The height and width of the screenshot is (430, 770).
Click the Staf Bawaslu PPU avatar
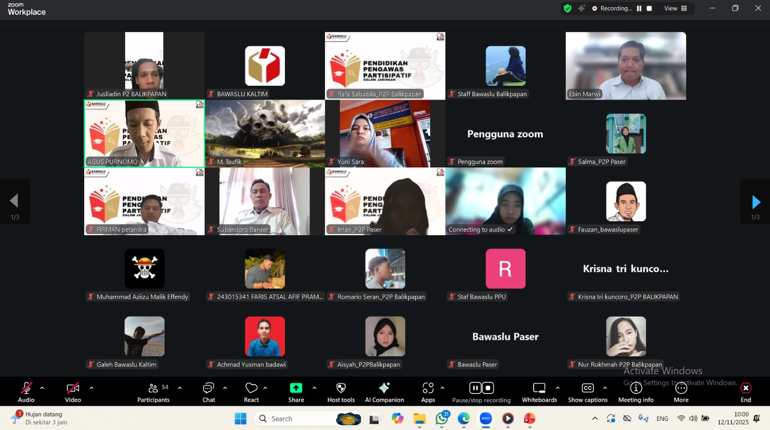point(505,268)
